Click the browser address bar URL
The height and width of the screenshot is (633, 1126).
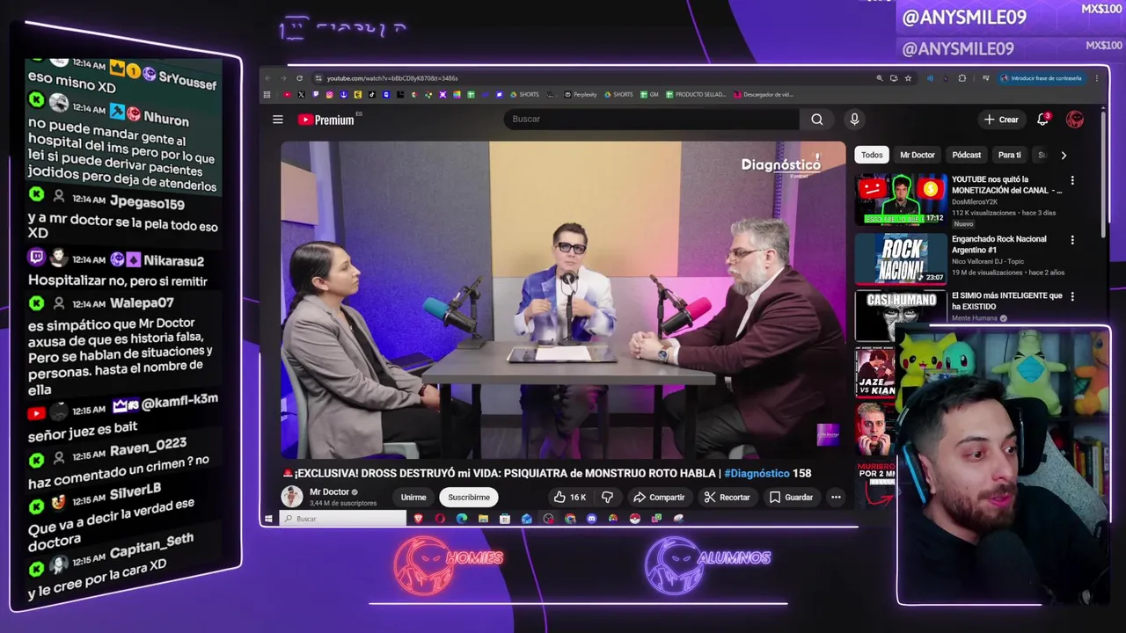point(392,78)
